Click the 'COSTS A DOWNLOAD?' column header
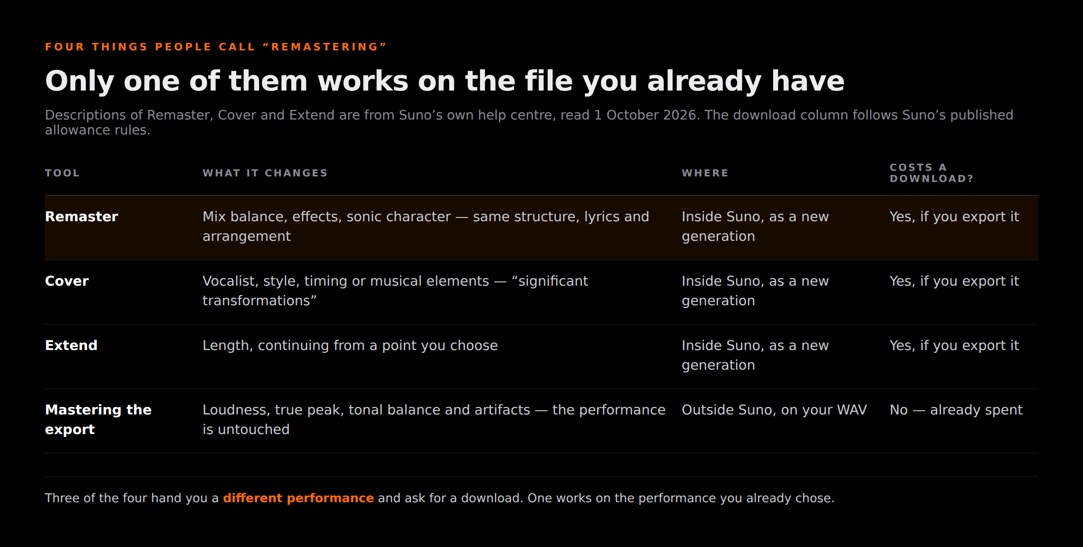This screenshot has width=1083, height=547. pos(931,173)
